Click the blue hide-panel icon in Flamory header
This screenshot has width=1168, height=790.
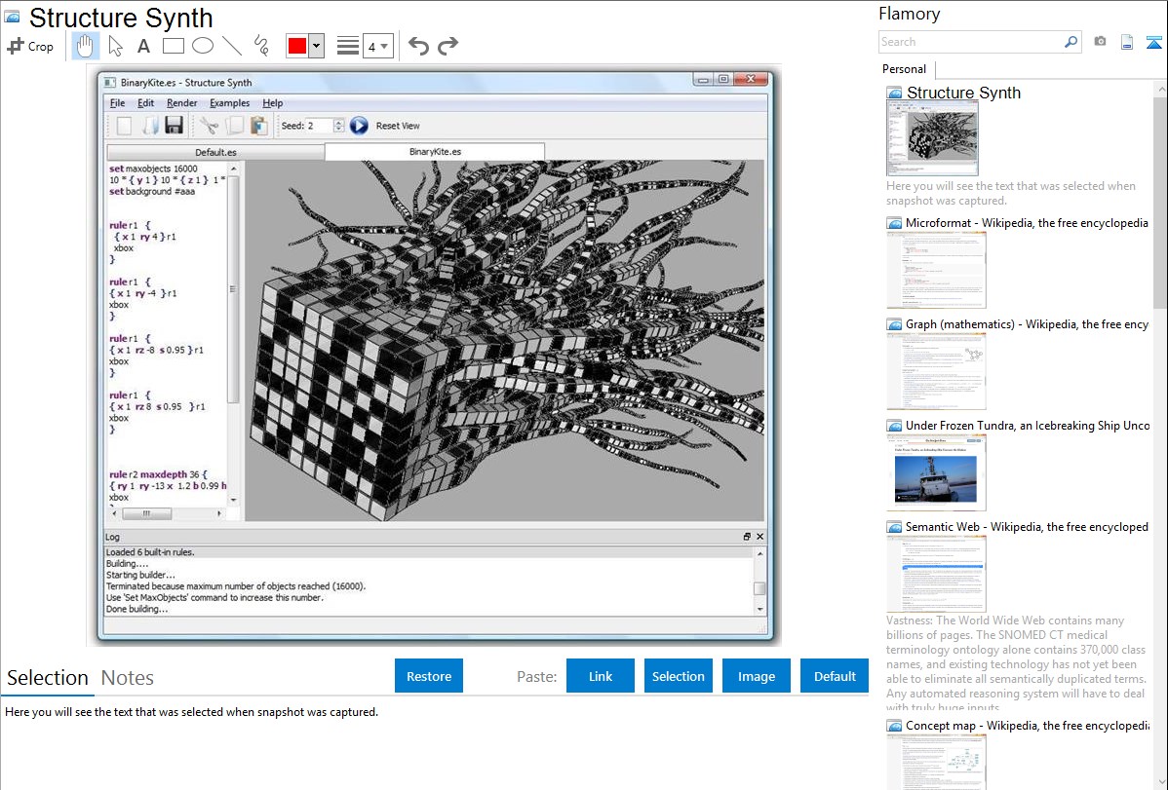(1153, 42)
